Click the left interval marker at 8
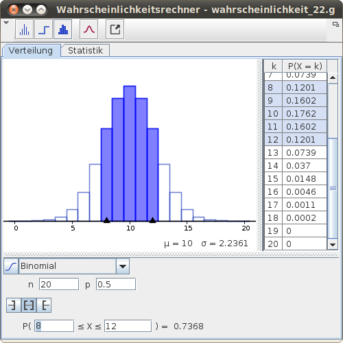The width and height of the screenshot is (343, 343). point(106,220)
